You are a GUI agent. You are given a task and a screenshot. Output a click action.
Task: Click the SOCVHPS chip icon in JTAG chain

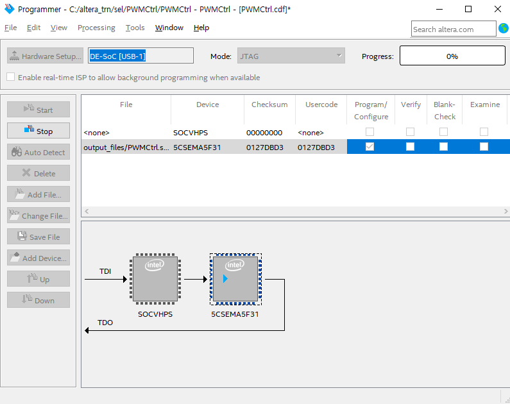155,279
